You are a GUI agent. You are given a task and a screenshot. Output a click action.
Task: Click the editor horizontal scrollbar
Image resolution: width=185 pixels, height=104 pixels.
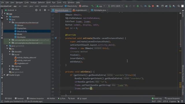coord(108,96)
